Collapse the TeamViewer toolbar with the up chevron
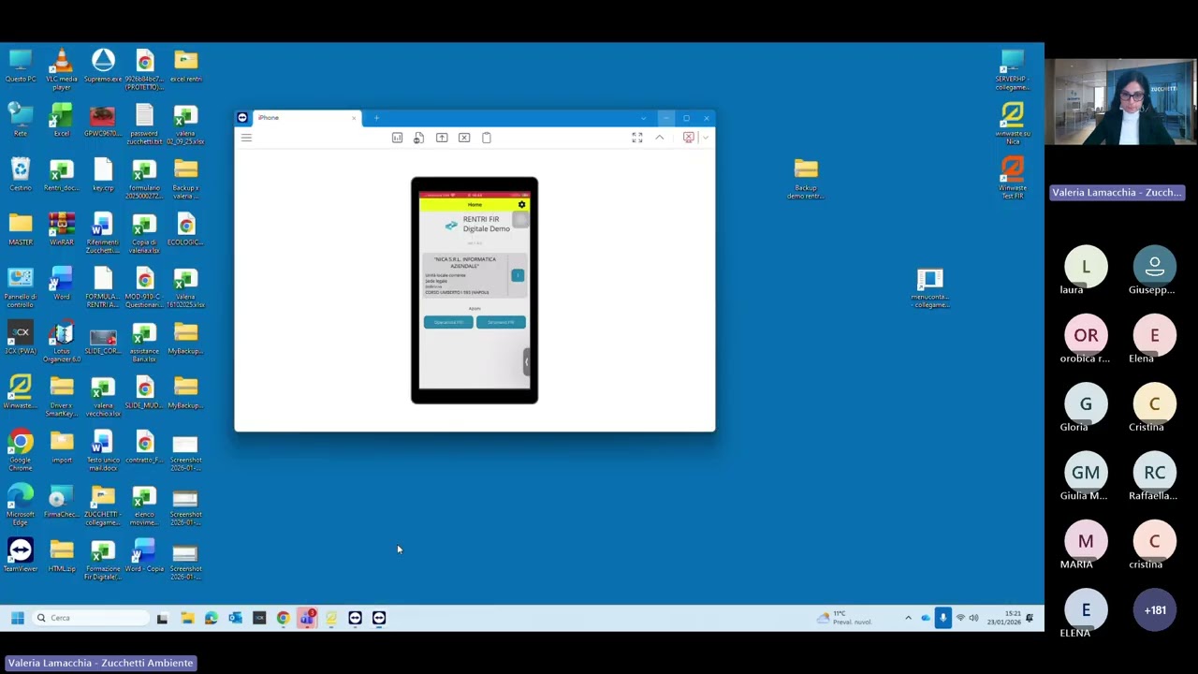The width and height of the screenshot is (1198, 674). (660, 138)
